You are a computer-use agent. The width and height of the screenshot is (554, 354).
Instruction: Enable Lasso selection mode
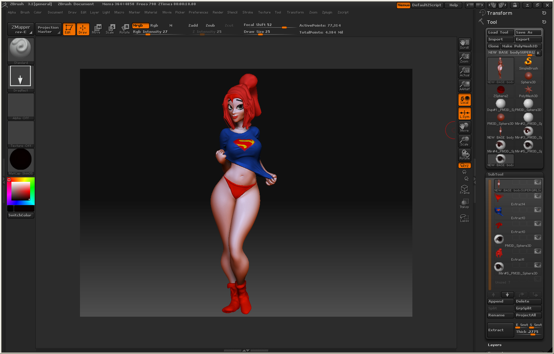pos(464,218)
